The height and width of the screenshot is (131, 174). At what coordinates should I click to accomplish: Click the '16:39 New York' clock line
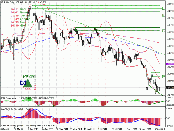[x=23, y=22]
